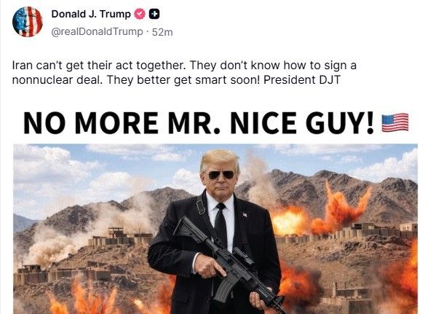The image size is (425, 314).
Task: Click the red verified checkmark badge
Action: (x=140, y=14)
